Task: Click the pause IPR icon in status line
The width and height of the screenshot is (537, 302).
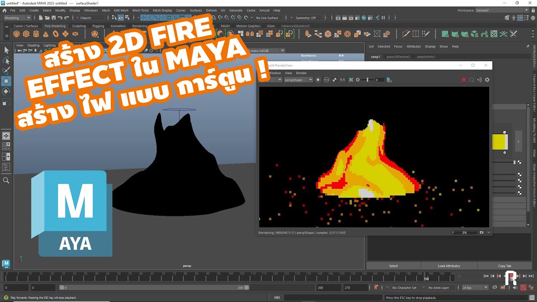Action: (383, 18)
